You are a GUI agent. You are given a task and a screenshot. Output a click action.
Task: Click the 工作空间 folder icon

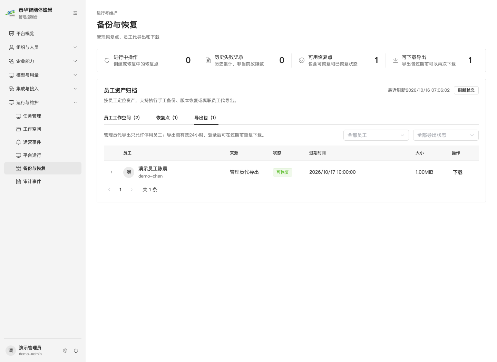[18, 129]
